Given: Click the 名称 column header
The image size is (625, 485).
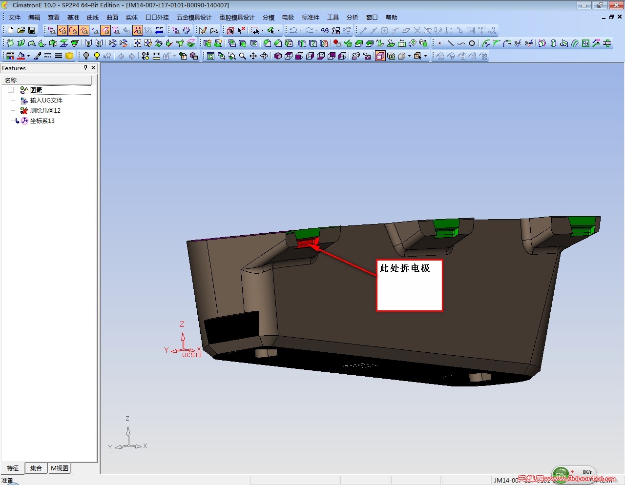Looking at the screenshot, I should click(47, 80).
